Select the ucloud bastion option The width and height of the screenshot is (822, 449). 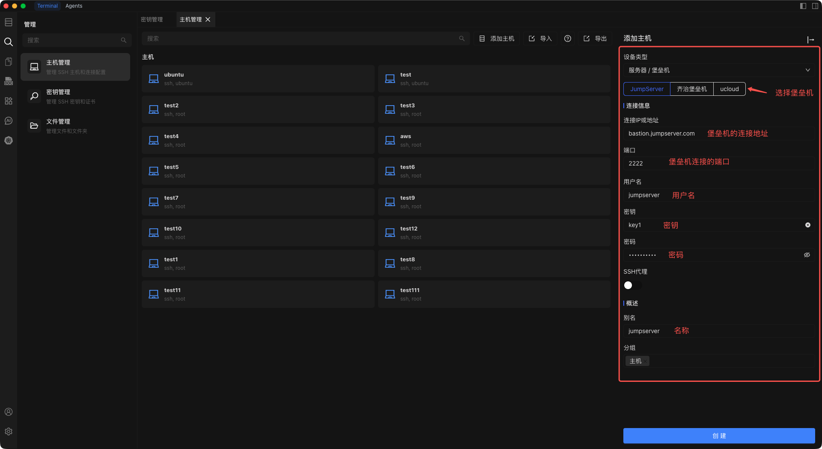729,89
